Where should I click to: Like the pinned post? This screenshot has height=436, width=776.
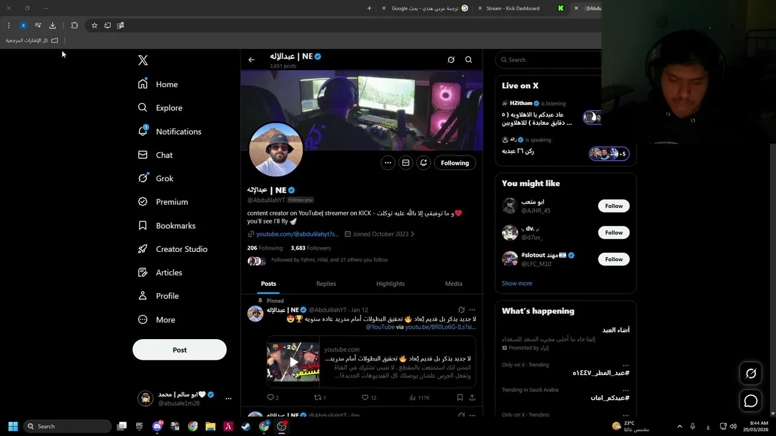coord(369,398)
